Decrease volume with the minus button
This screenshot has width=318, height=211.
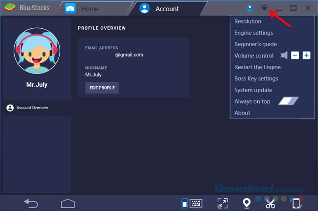[x=295, y=56]
